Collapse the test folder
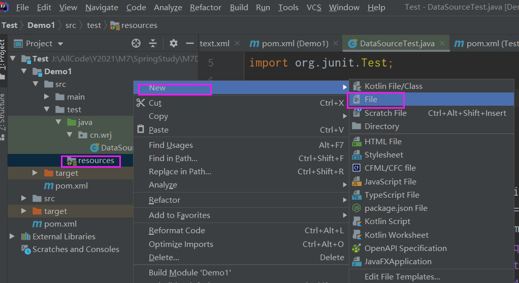This screenshot has height=283, width=519. [47, 109]
